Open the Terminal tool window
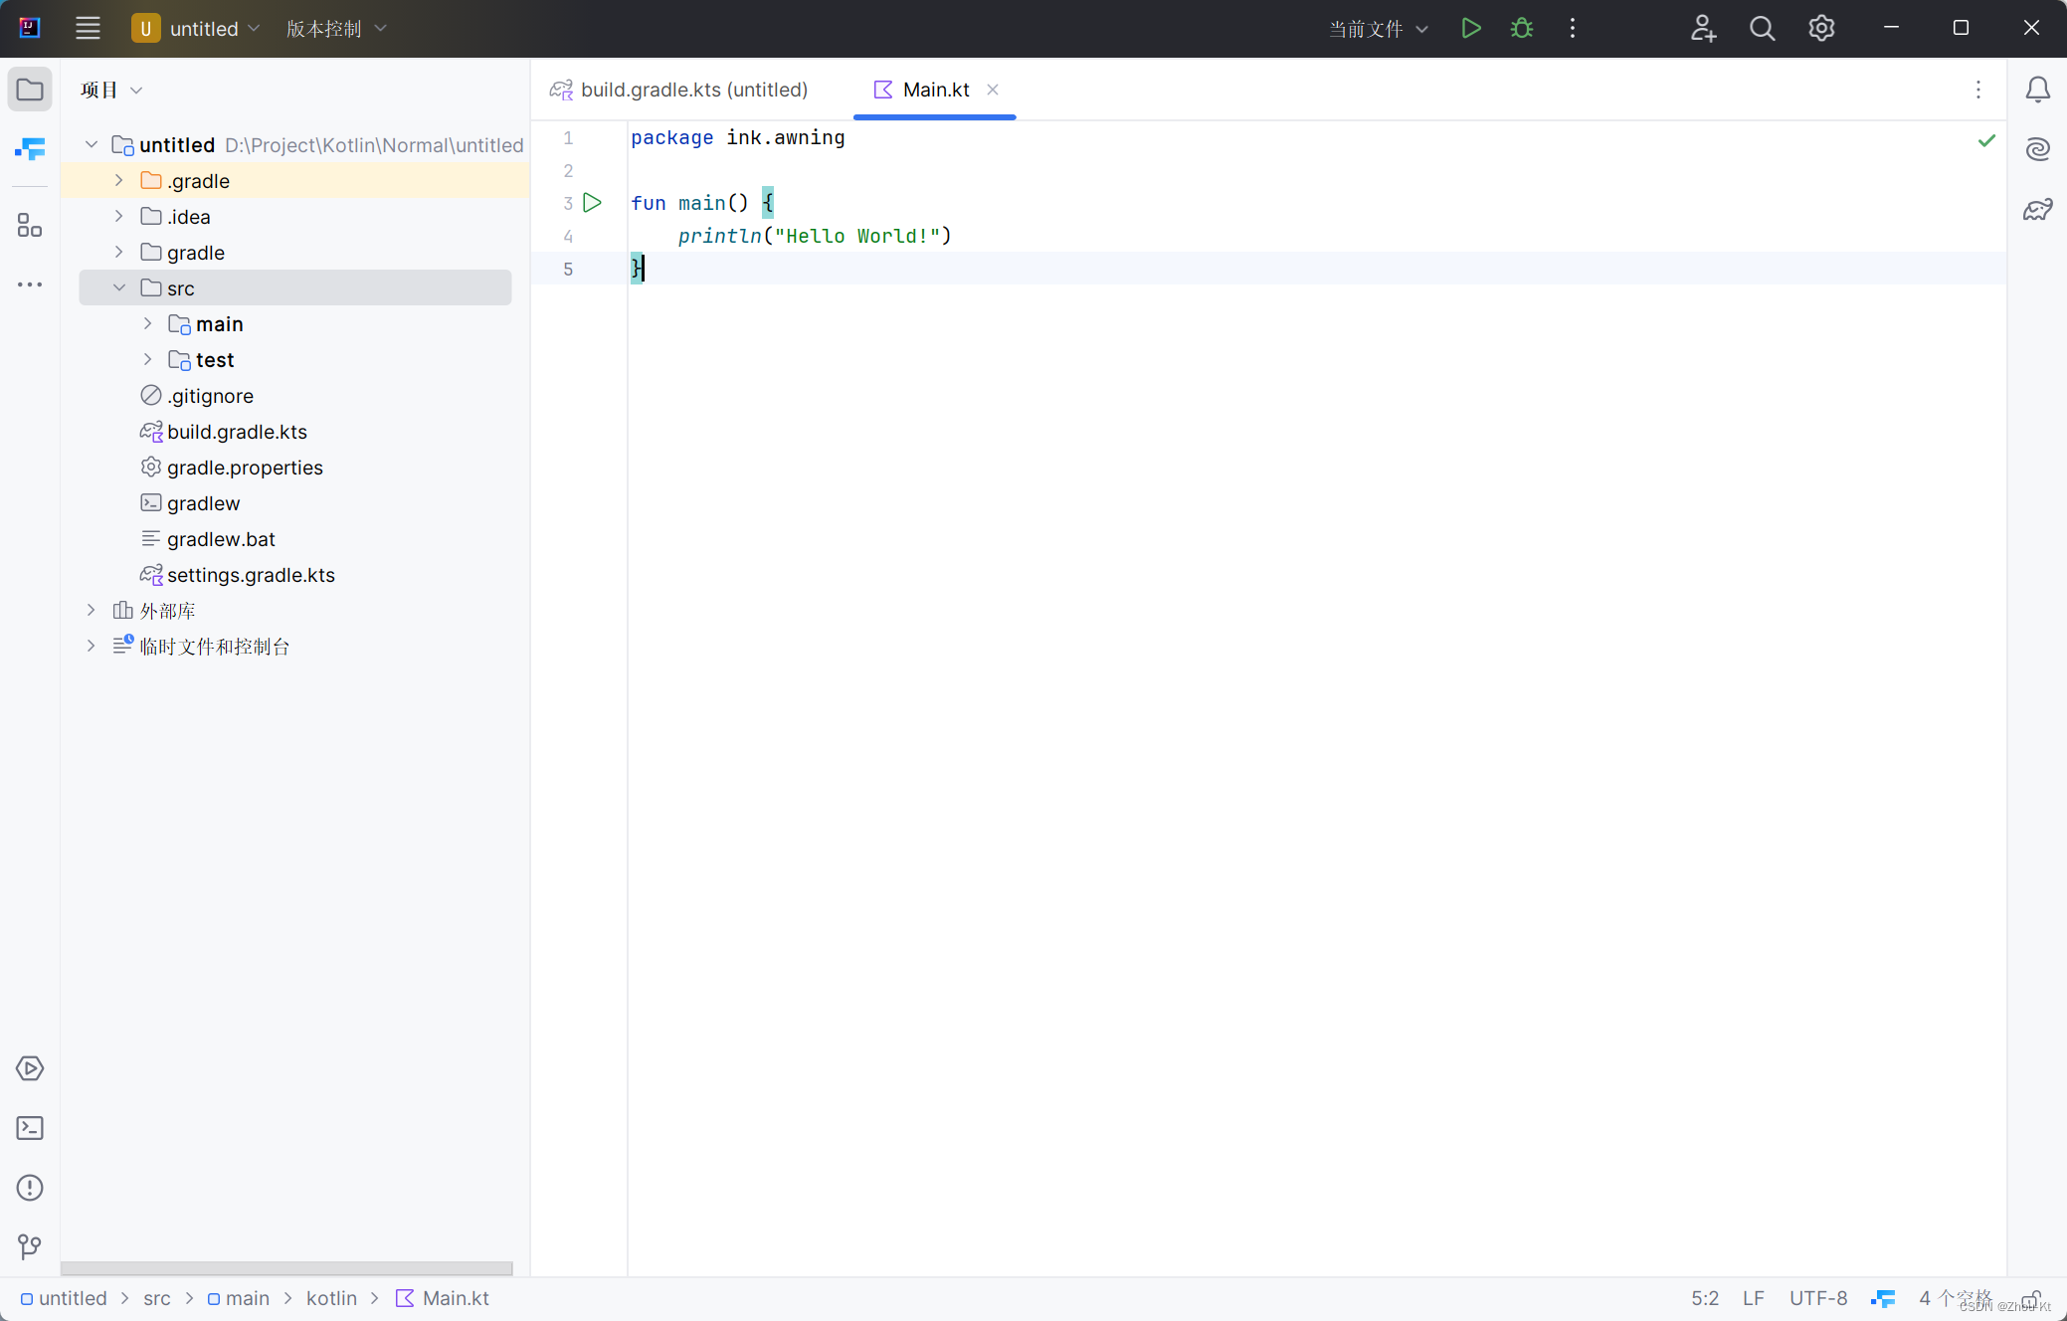The image size is (2067, 1321). [30, 1128]
